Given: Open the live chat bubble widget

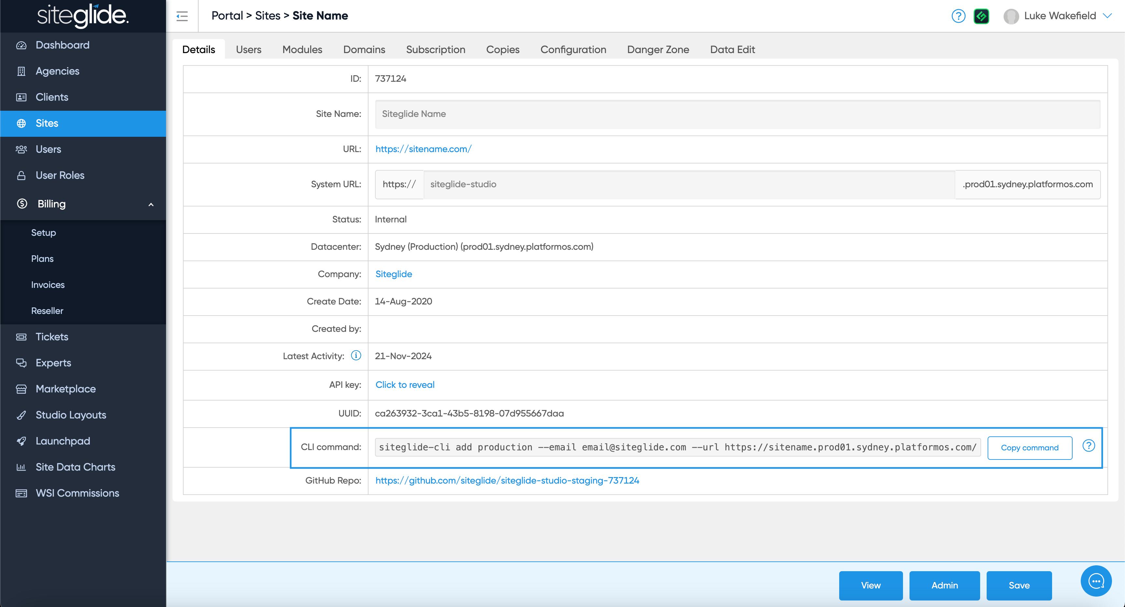Looking at the screenshot, I should (1096, 581).
